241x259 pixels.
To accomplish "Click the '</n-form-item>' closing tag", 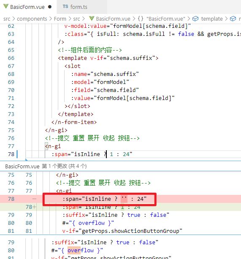I will coord(74,122).
